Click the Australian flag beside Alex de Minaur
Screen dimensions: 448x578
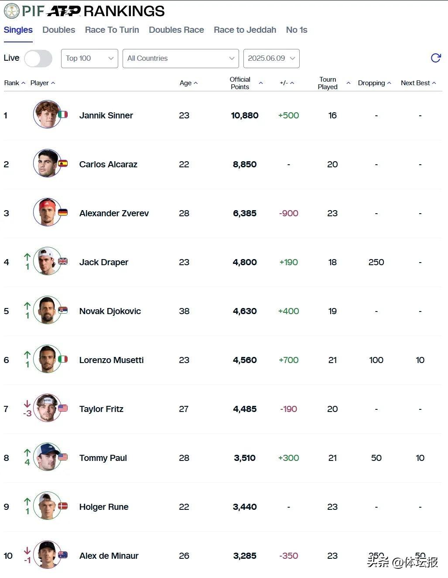point(63,555)
